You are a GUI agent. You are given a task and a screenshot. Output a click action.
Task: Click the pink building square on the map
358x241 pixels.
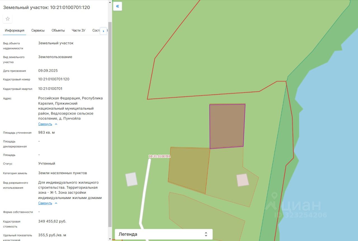(x=242, y=180)
